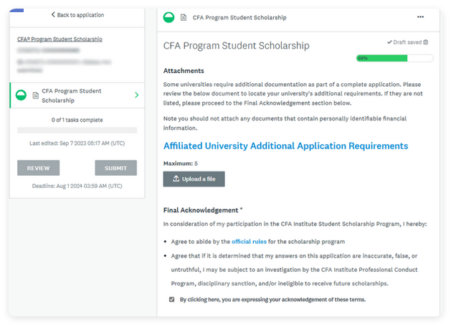Click the trash icon beside Draft saved

coord(426,42)
